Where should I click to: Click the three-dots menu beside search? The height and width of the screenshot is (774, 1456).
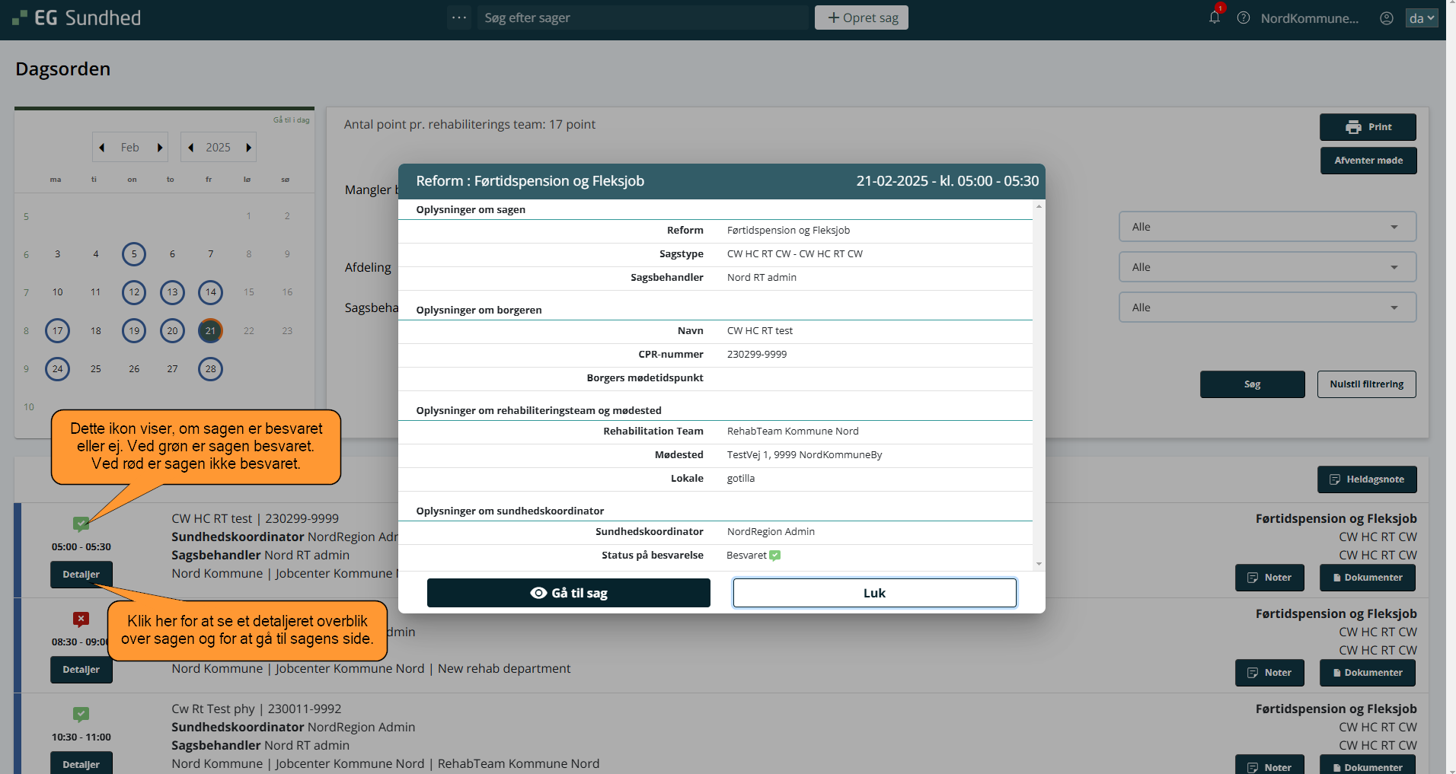point(459,18)
